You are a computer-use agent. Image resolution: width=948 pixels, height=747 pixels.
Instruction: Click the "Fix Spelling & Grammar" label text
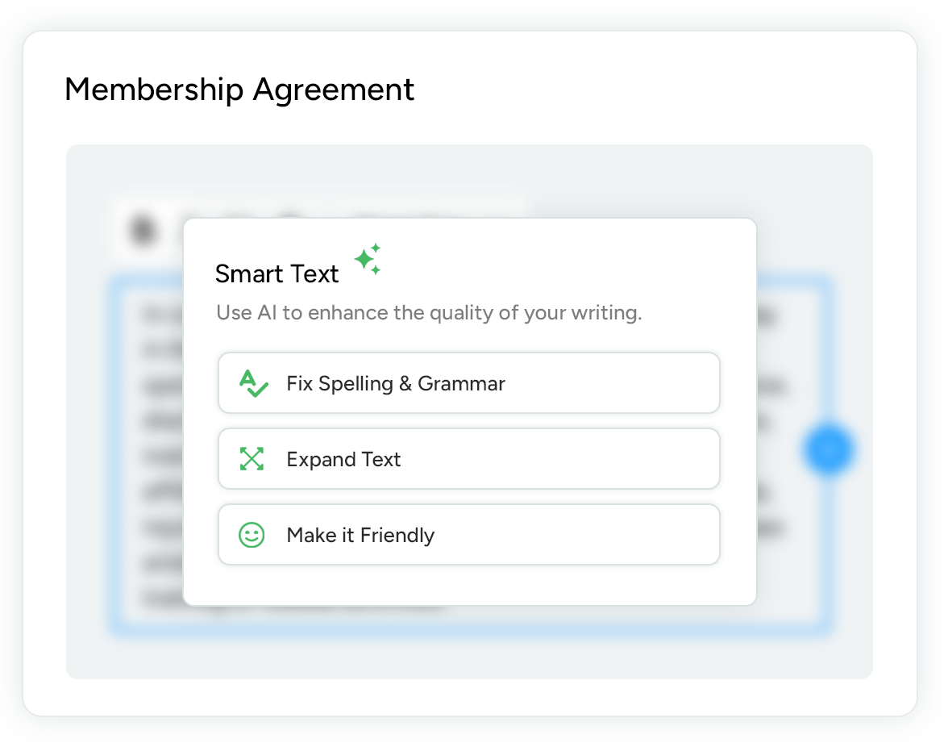click(x=395, y=383)
